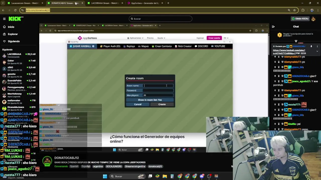Switch to Lucasveronn Stream browser tab

(25, 3)
